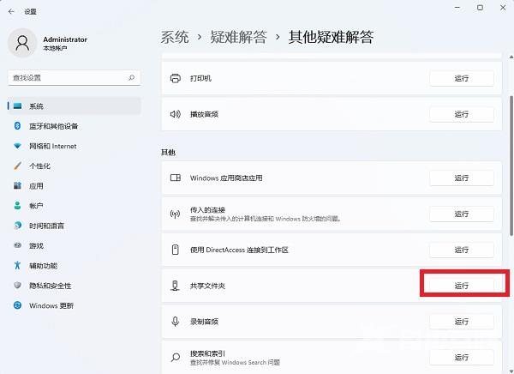Open 应用 settings
Viewport: 514px width, 374px height.
pyautogui.click(x=74, y=186)
